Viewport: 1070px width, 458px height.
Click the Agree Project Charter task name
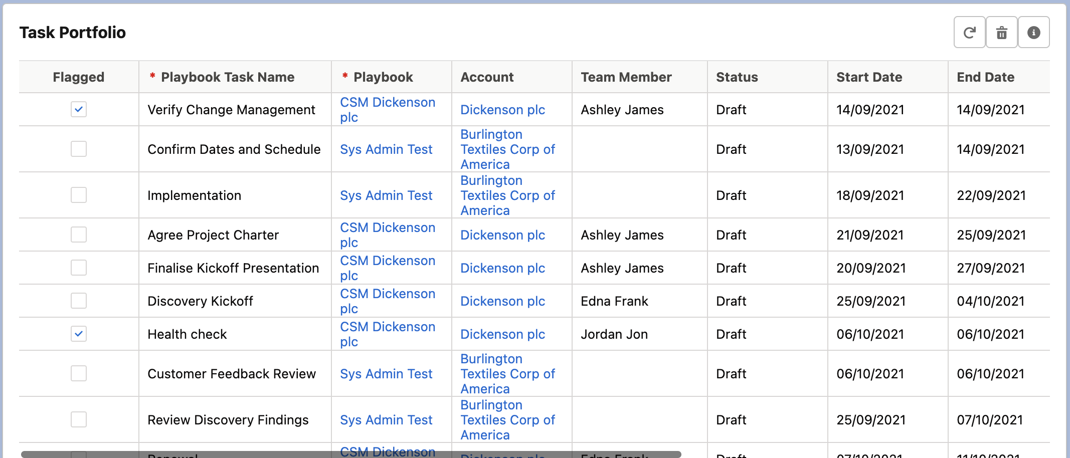(213, 235)
